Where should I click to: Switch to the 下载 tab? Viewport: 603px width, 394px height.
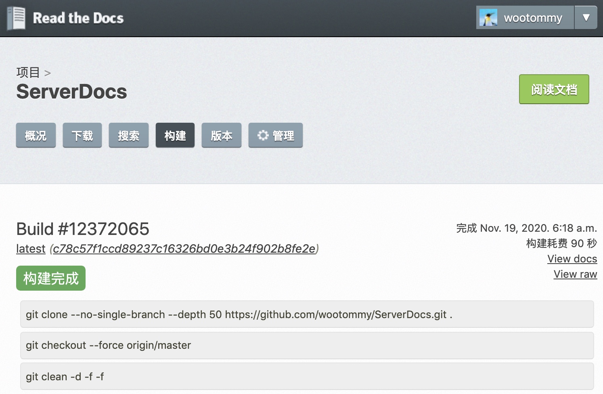tap(82, 136)
